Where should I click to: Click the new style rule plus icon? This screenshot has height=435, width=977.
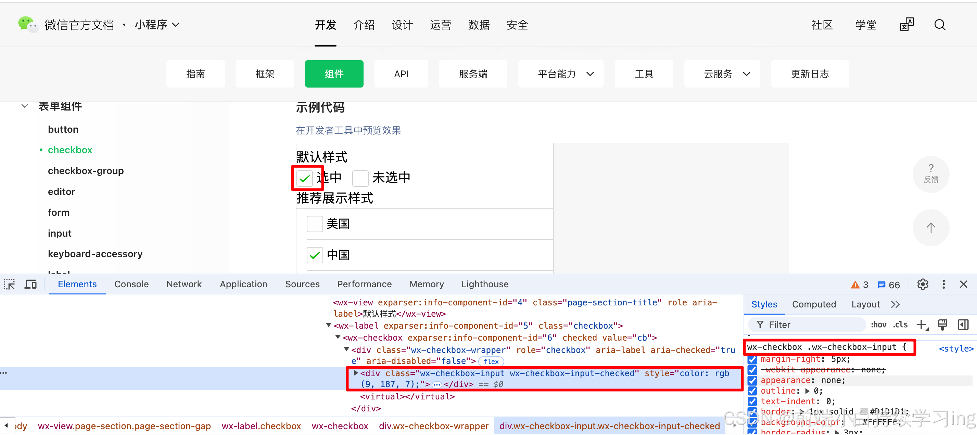pos(921,325)
